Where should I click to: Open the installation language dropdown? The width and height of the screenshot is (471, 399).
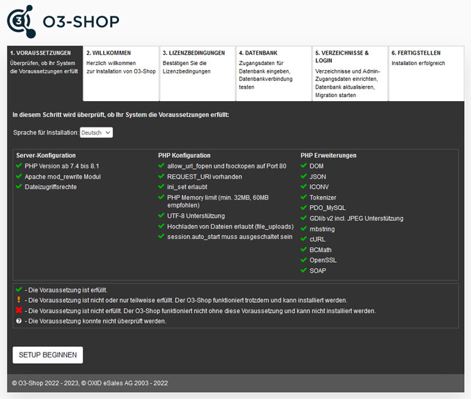pyautogui.click(x=96, y=132)
